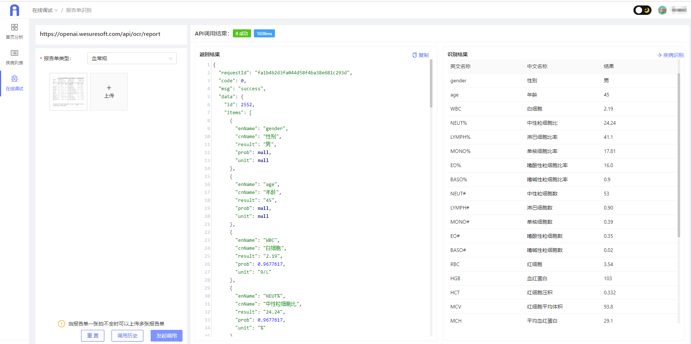Select the 在线调试 debug icon
The image size is (691, 344).
point(14,79)
